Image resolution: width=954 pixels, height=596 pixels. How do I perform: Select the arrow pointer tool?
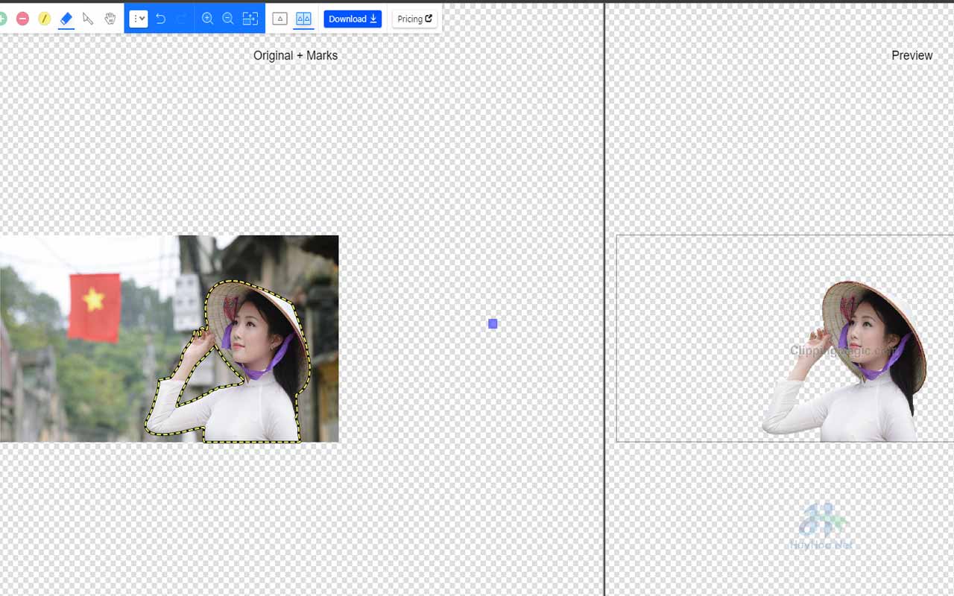tap(88, 19)
